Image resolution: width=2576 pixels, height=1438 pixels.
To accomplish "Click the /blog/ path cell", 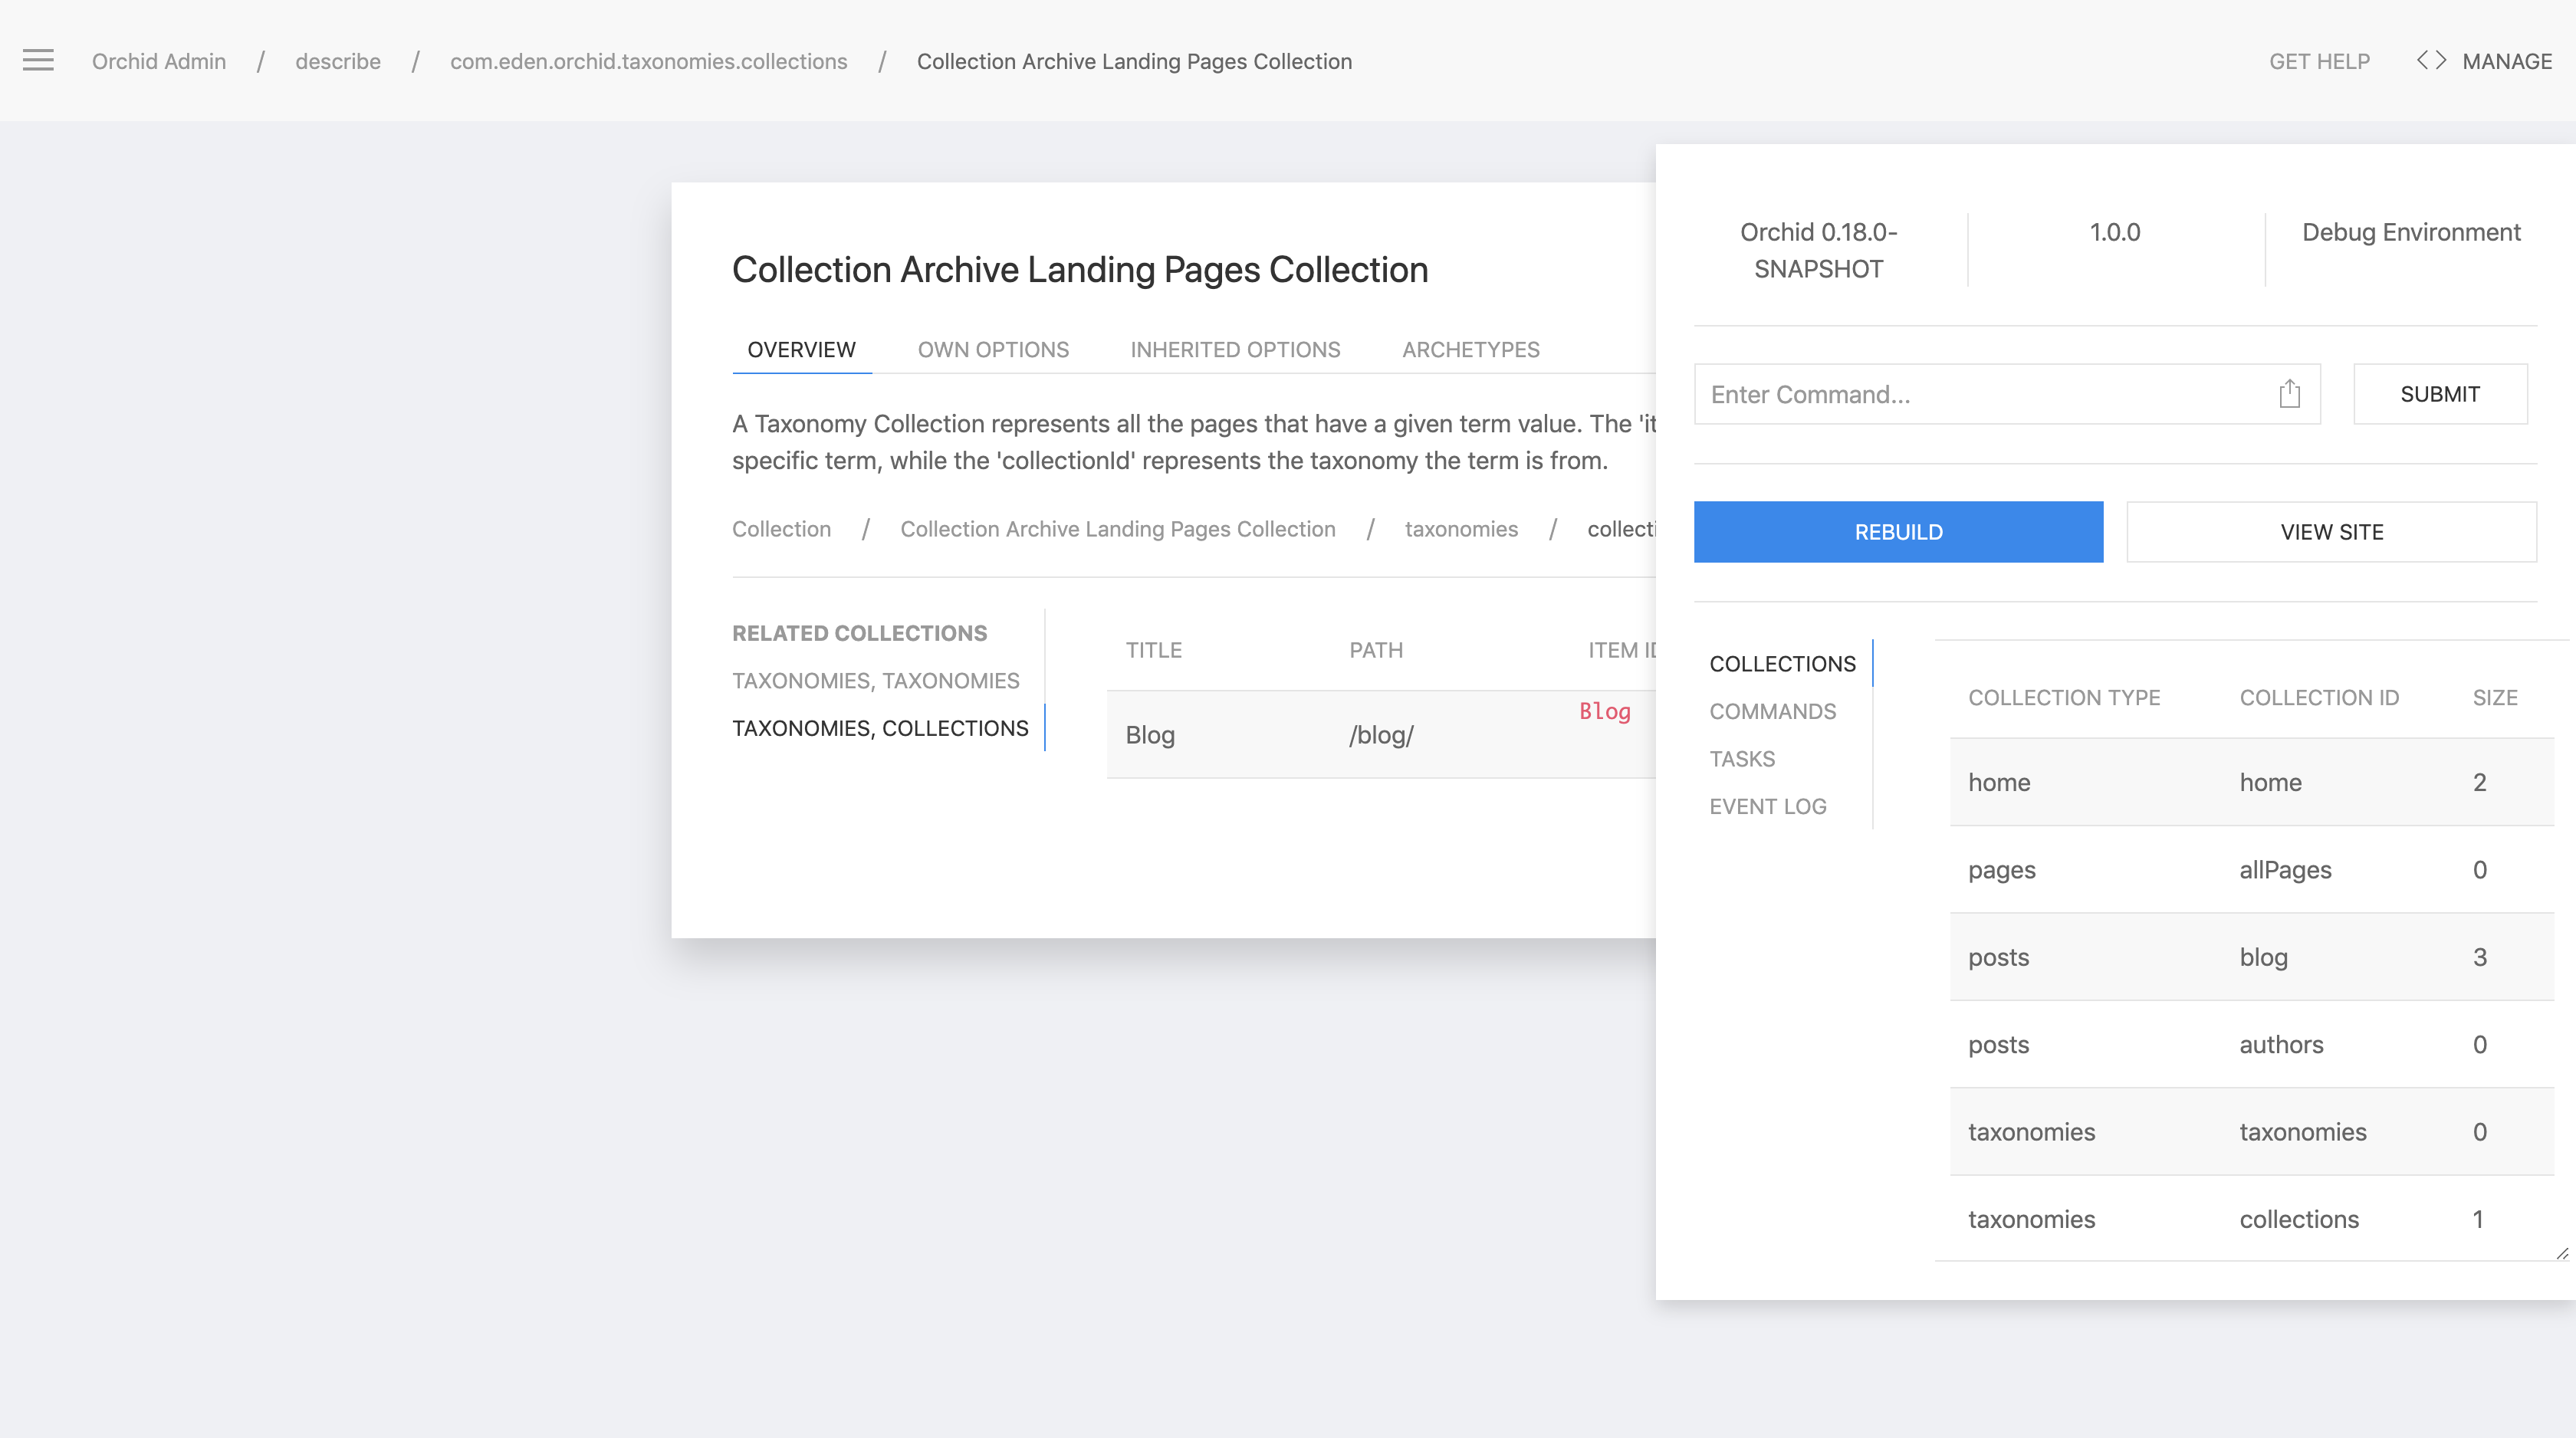I will [x=1381, y=735].
